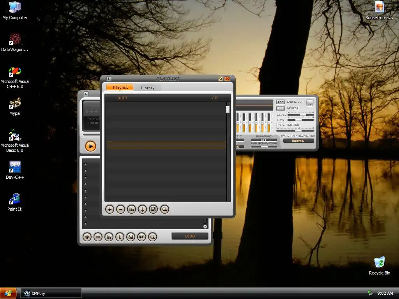Viewport: 399px width, 299px height.
Task: Click the floppy save button on main XMPlay window
Action: (131, 237)
